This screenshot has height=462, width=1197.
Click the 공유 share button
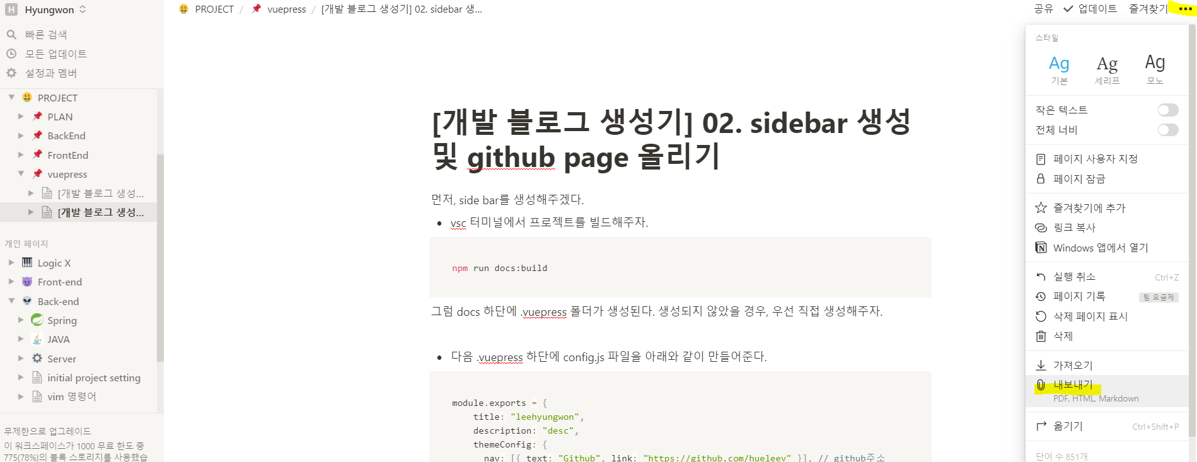(1044, 9)
